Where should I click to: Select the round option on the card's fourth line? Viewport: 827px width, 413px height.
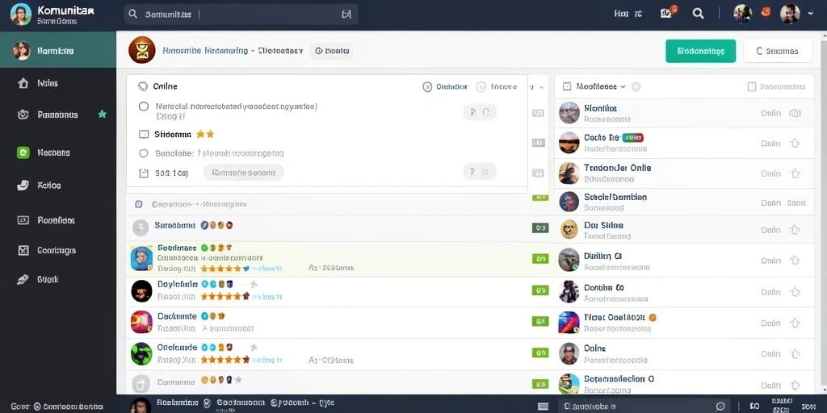[143, 154]
